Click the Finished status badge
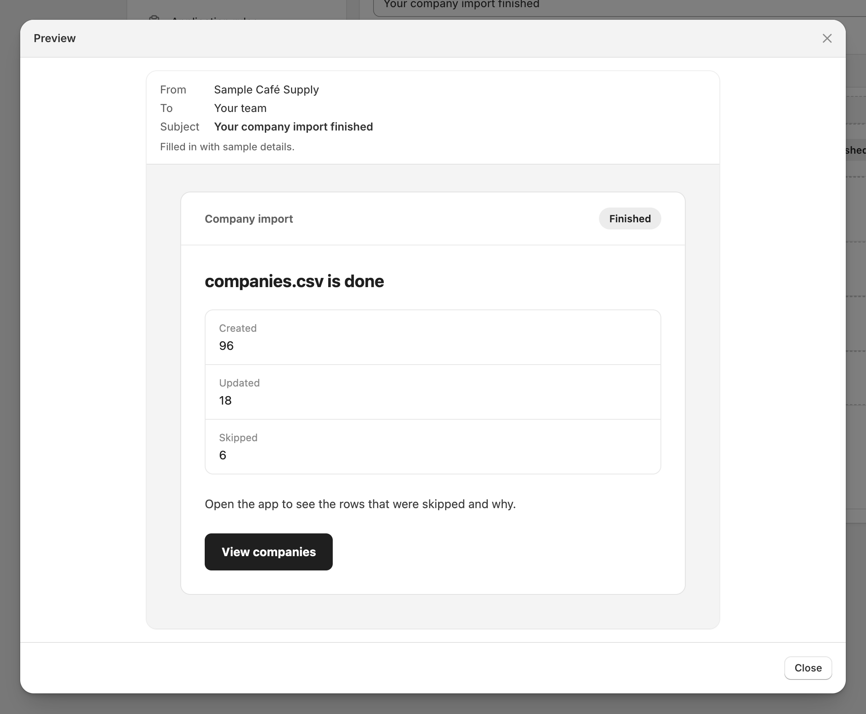Screen dimensions: 866x714 click(630, 218)
